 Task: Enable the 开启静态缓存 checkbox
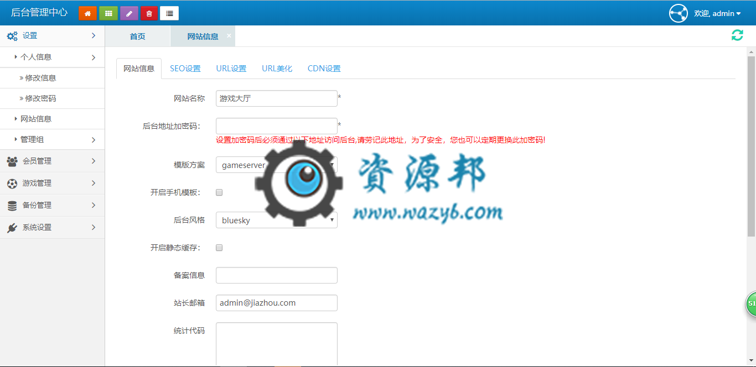(x=219, y=248)
